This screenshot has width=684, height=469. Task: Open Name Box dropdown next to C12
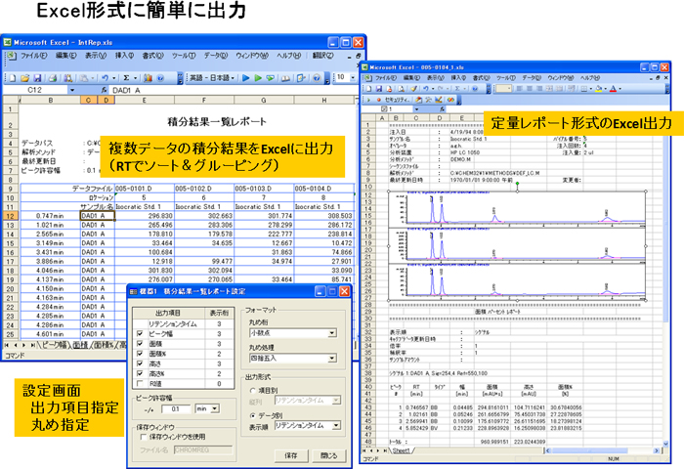72,90
